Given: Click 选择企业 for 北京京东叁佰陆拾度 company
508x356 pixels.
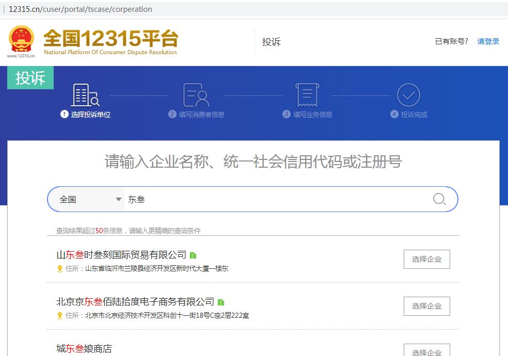Looking at the screenshot, I should click(426, 306).
